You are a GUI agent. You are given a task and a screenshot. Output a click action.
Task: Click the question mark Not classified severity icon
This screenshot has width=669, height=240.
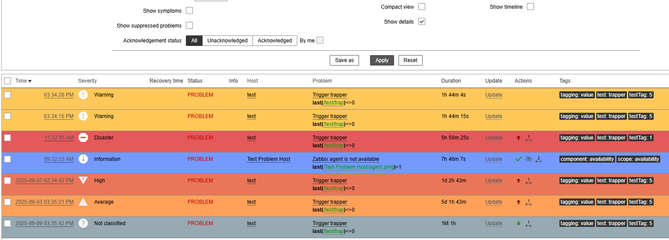83,223
